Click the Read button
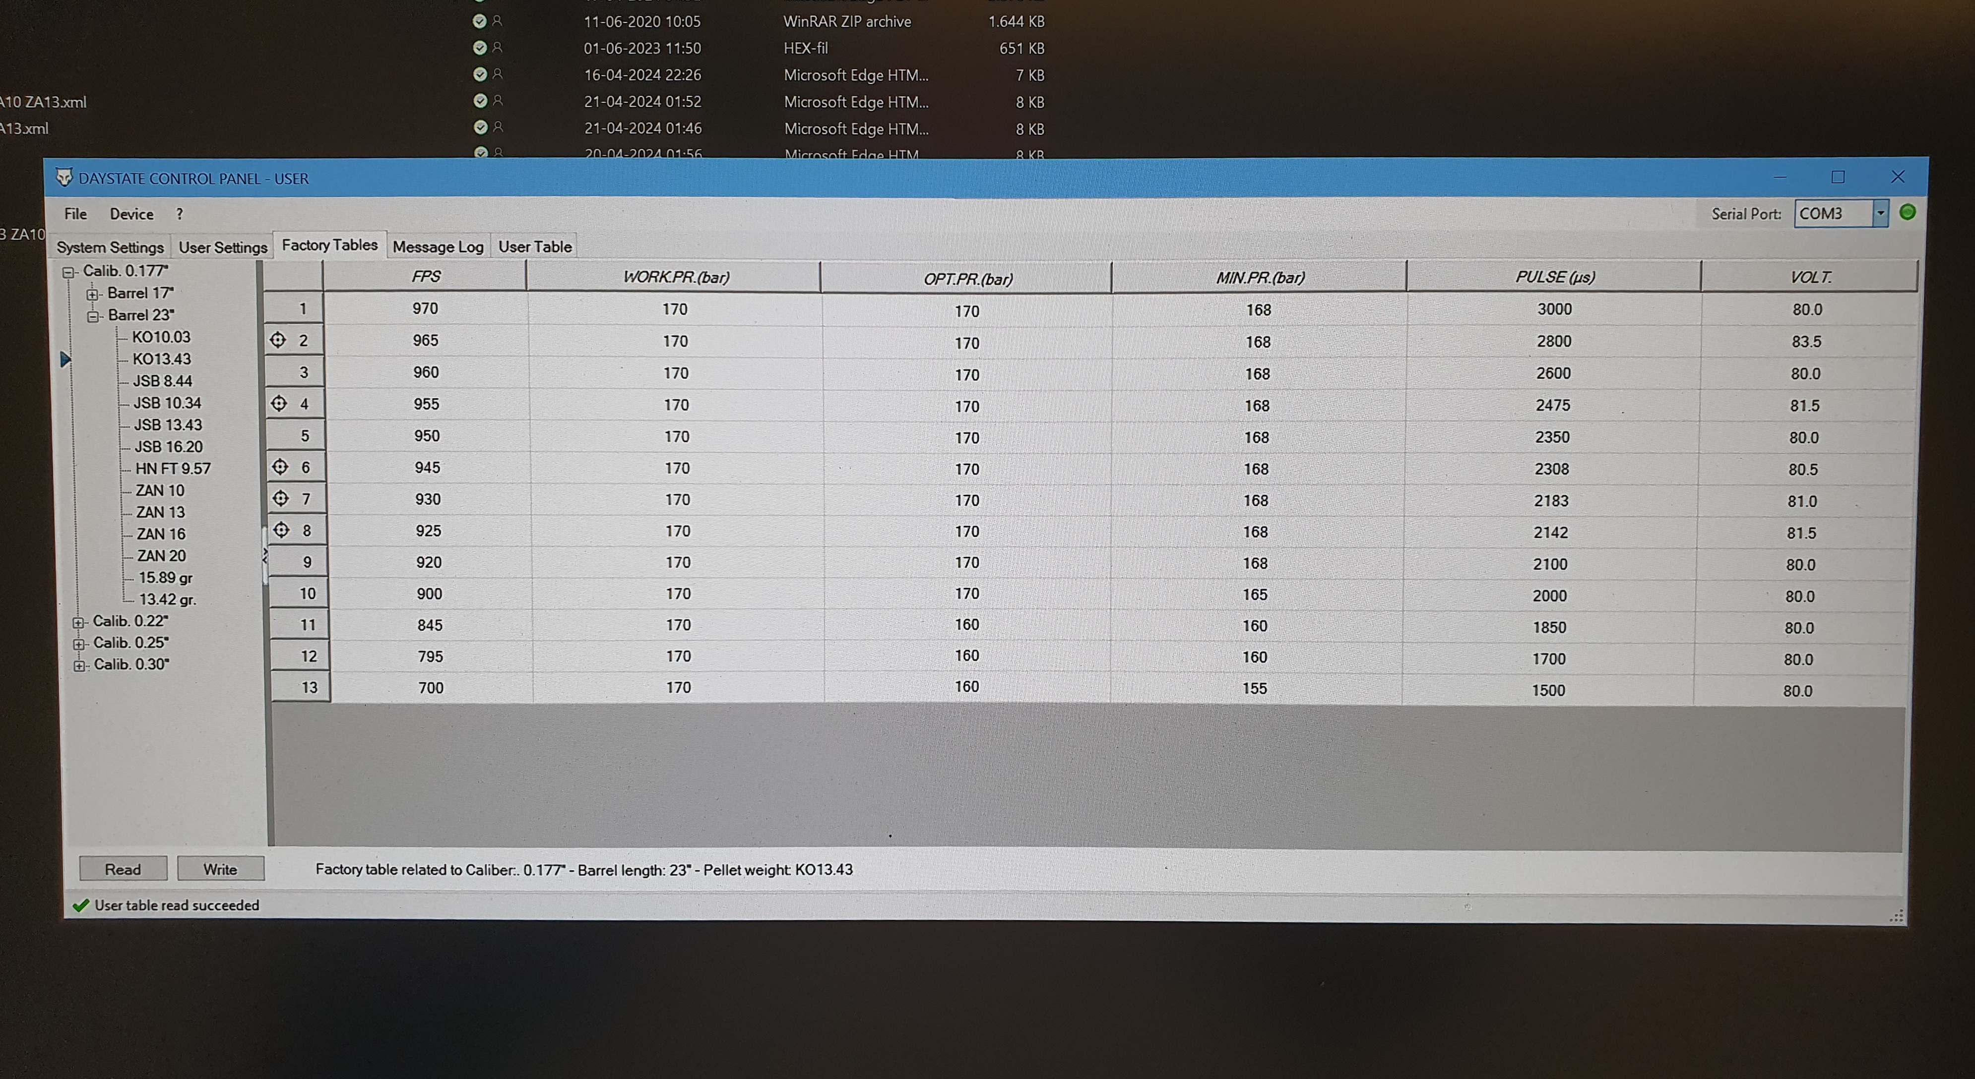Image resolution: width=1975 pixels, height=1079 pixels. point(123,869)
